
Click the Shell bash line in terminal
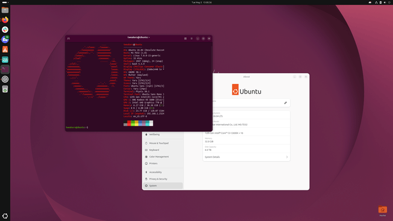point(134,64)
